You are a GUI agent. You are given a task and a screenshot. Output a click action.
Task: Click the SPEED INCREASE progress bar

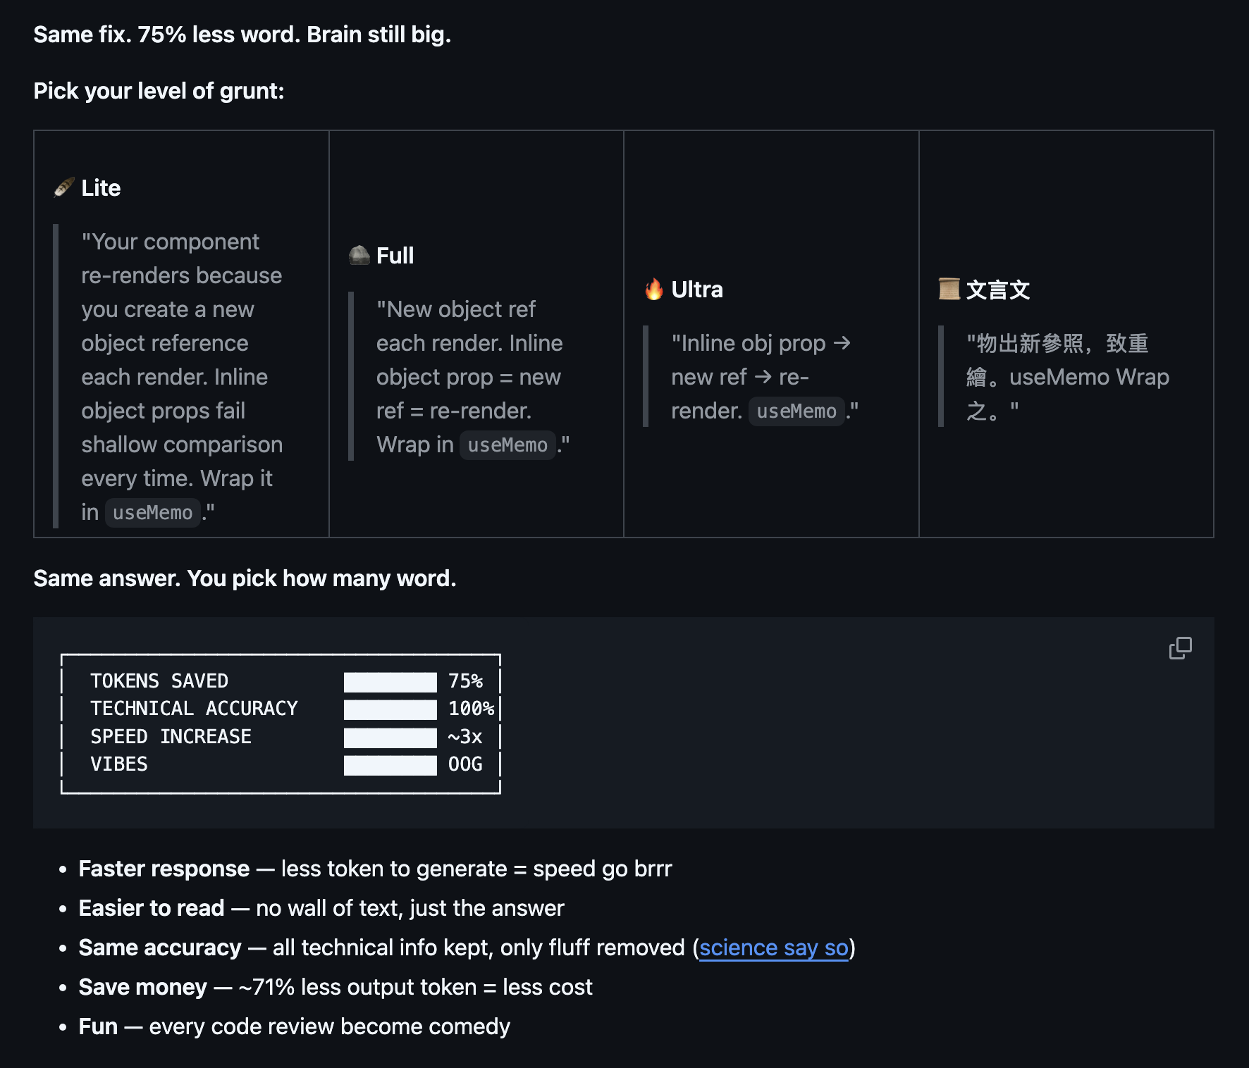point(390,738)
